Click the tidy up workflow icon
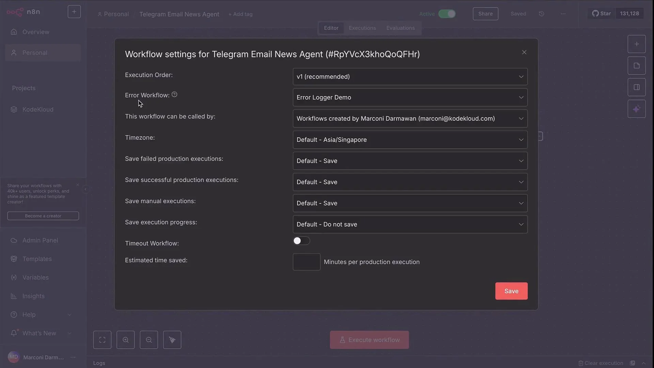The height and width of the screenshot is (368, 654). [x=172, y=340]
